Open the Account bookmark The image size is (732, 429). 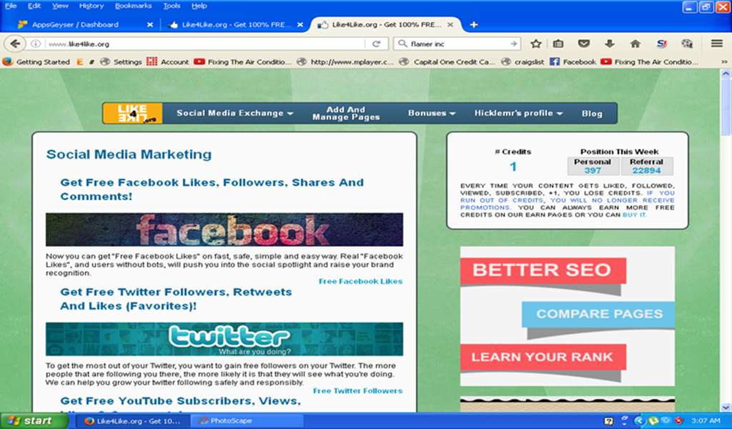pos(167,61)
